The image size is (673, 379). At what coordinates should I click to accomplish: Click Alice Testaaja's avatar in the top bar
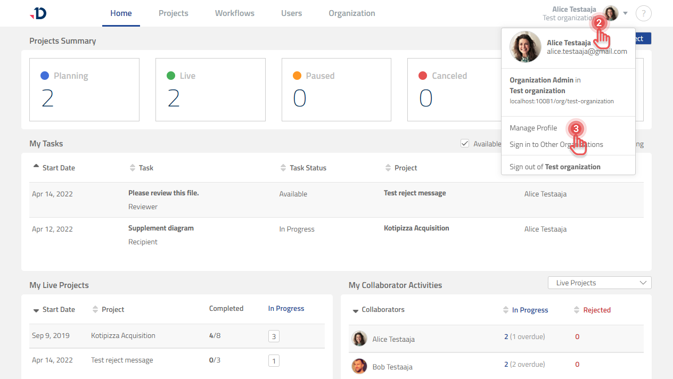point(610,13)
